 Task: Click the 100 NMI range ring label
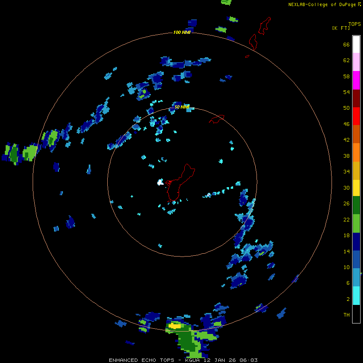pos(182,32)
